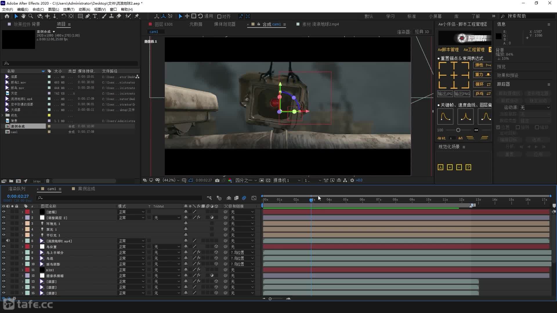This screenshot has height=313, width=557.
Task: Toggle the 缩放 checkbox in Tracker
Action: tap(537, 128)
